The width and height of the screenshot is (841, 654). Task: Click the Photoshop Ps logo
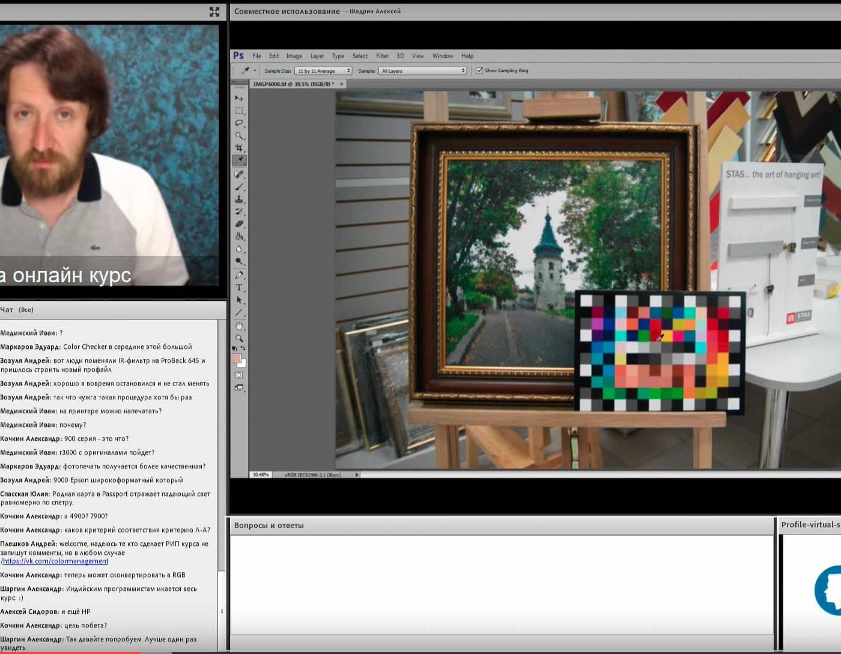tap(238, 56)
